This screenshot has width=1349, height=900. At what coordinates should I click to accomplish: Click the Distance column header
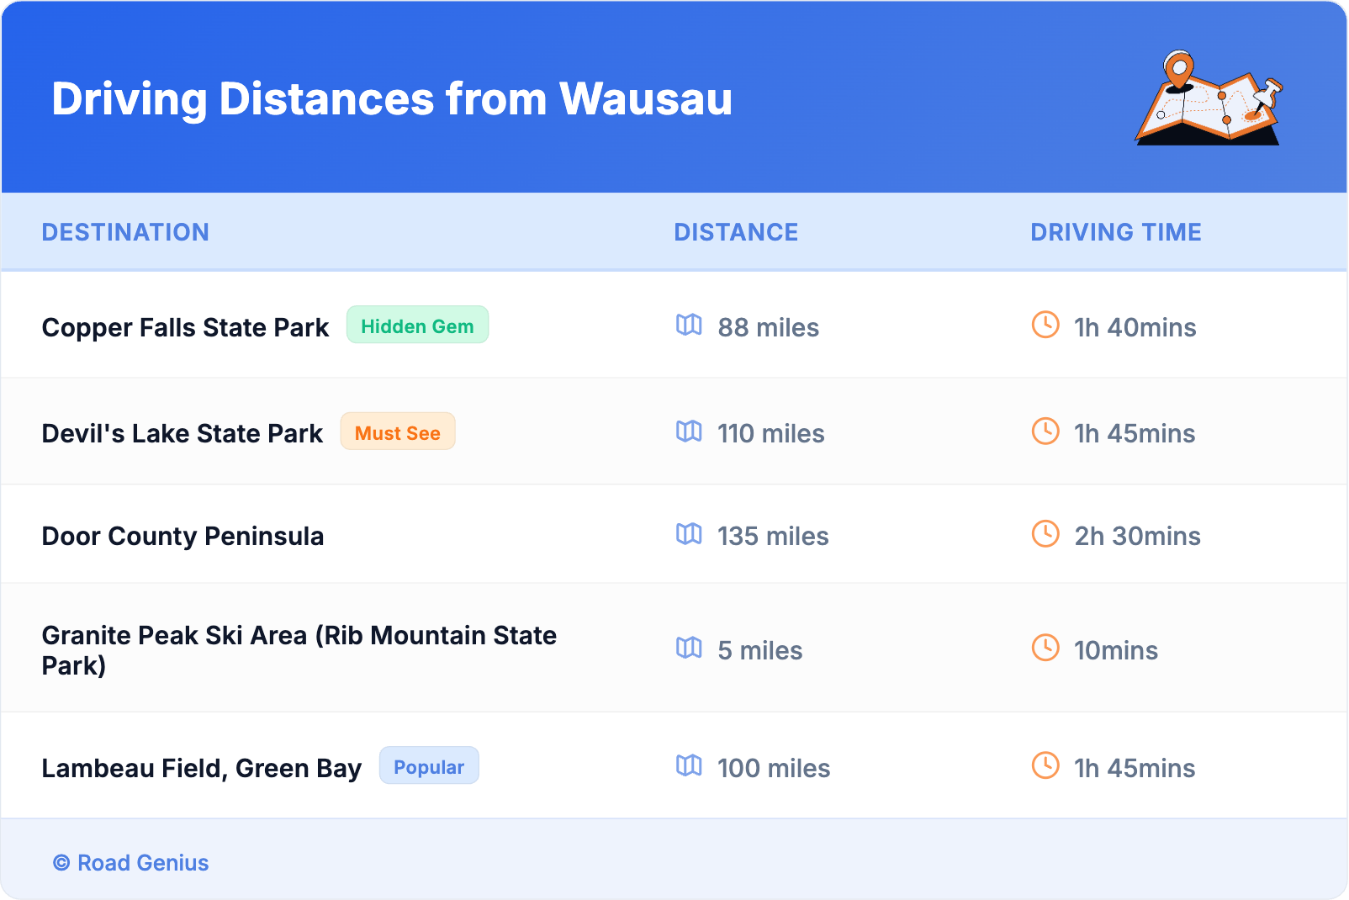736,232
